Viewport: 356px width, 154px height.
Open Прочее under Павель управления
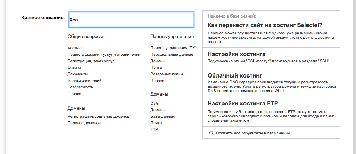pyautogui.click(x=157, y=81)
